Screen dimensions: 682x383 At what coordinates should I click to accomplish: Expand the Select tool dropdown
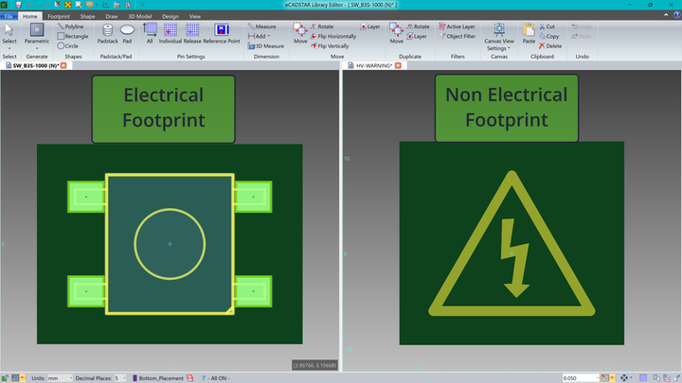9,48
